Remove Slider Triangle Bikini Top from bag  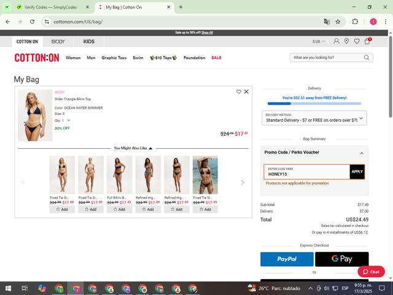point(246,92)
